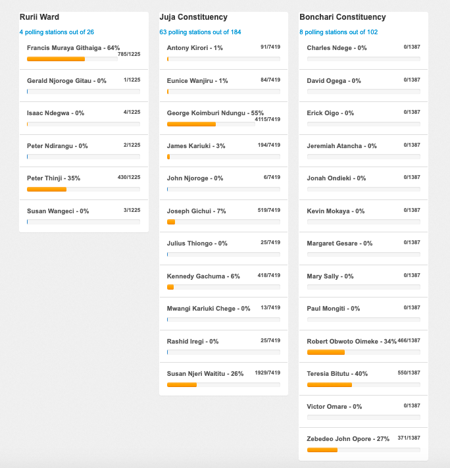Click the 785/1225 vote tally

point(129,54)
